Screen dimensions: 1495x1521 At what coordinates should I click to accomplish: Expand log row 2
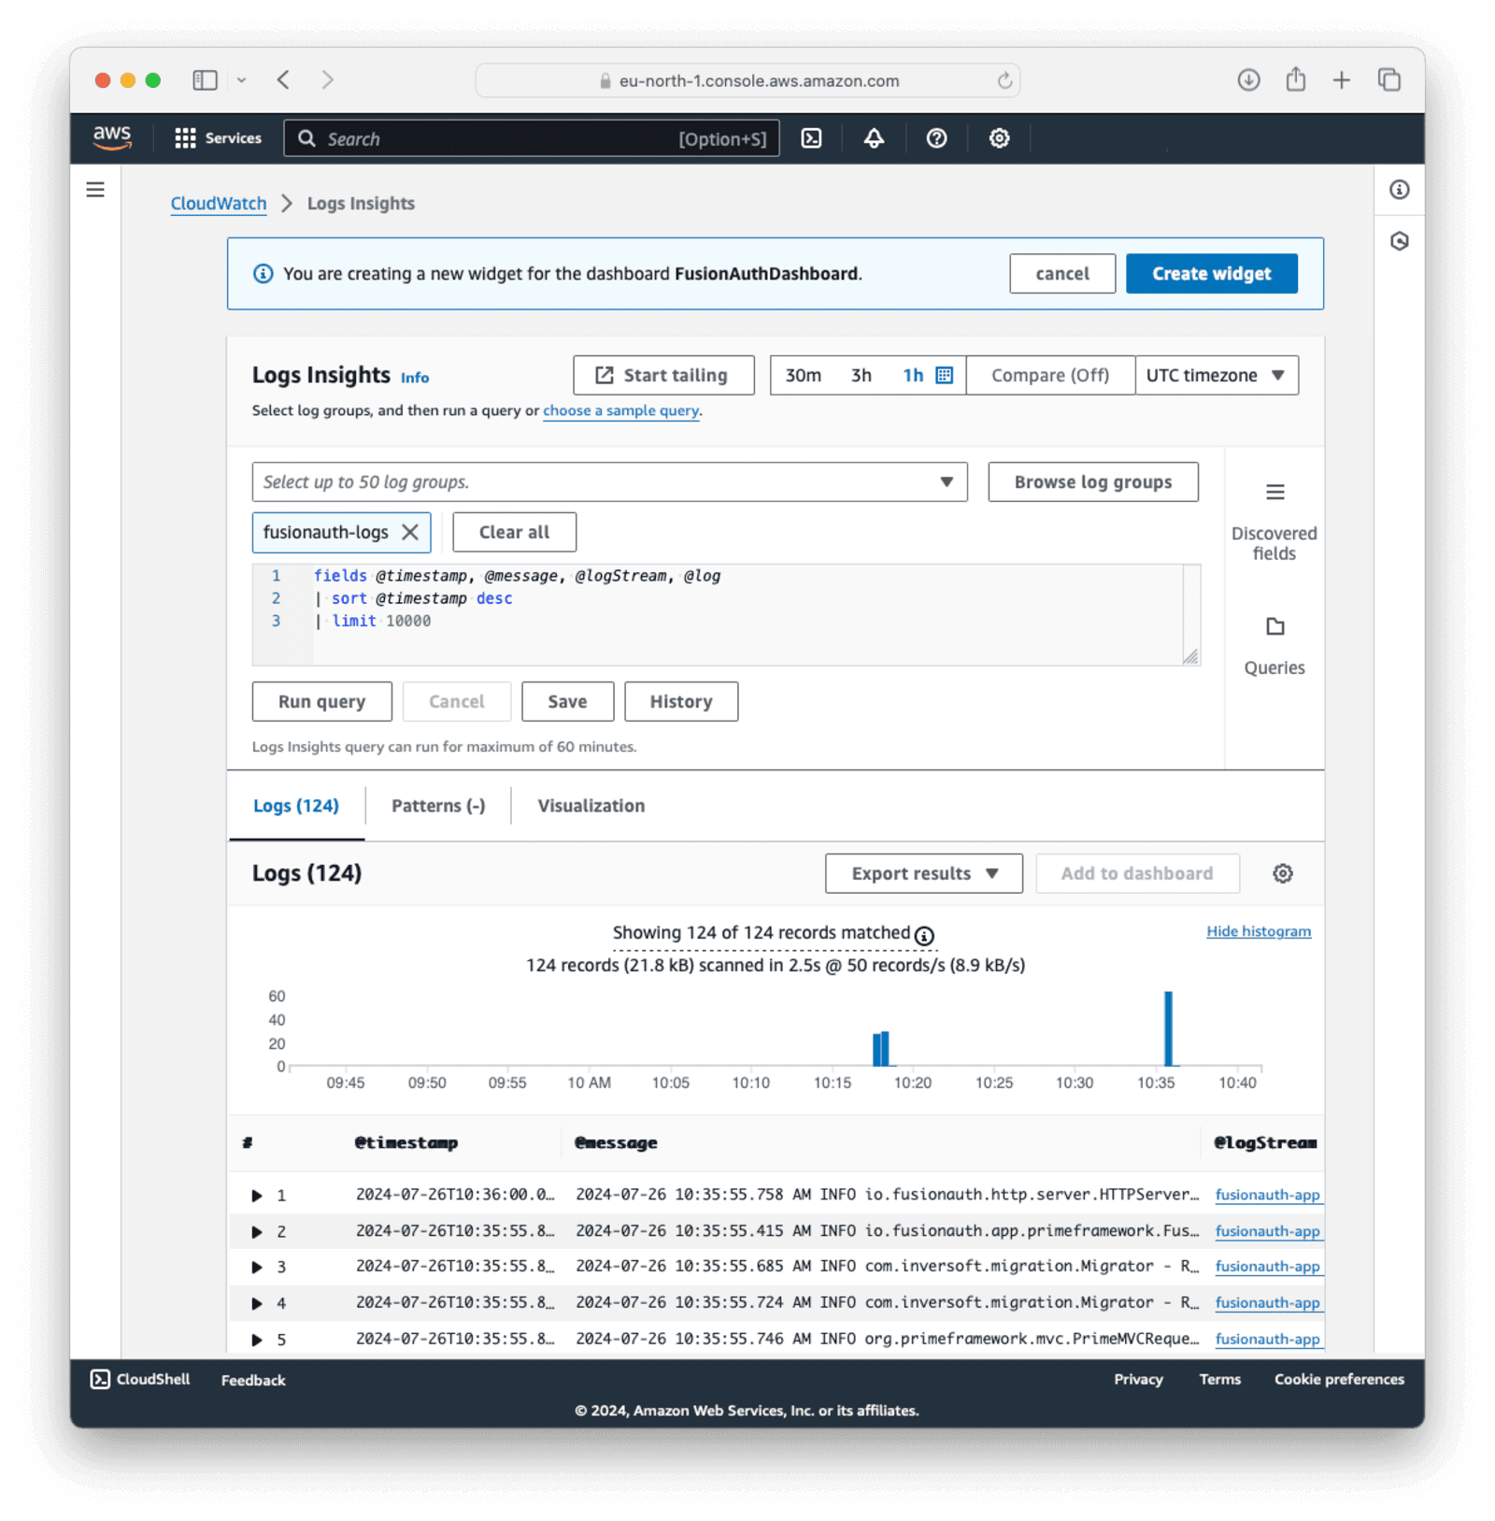(257, 1231)
